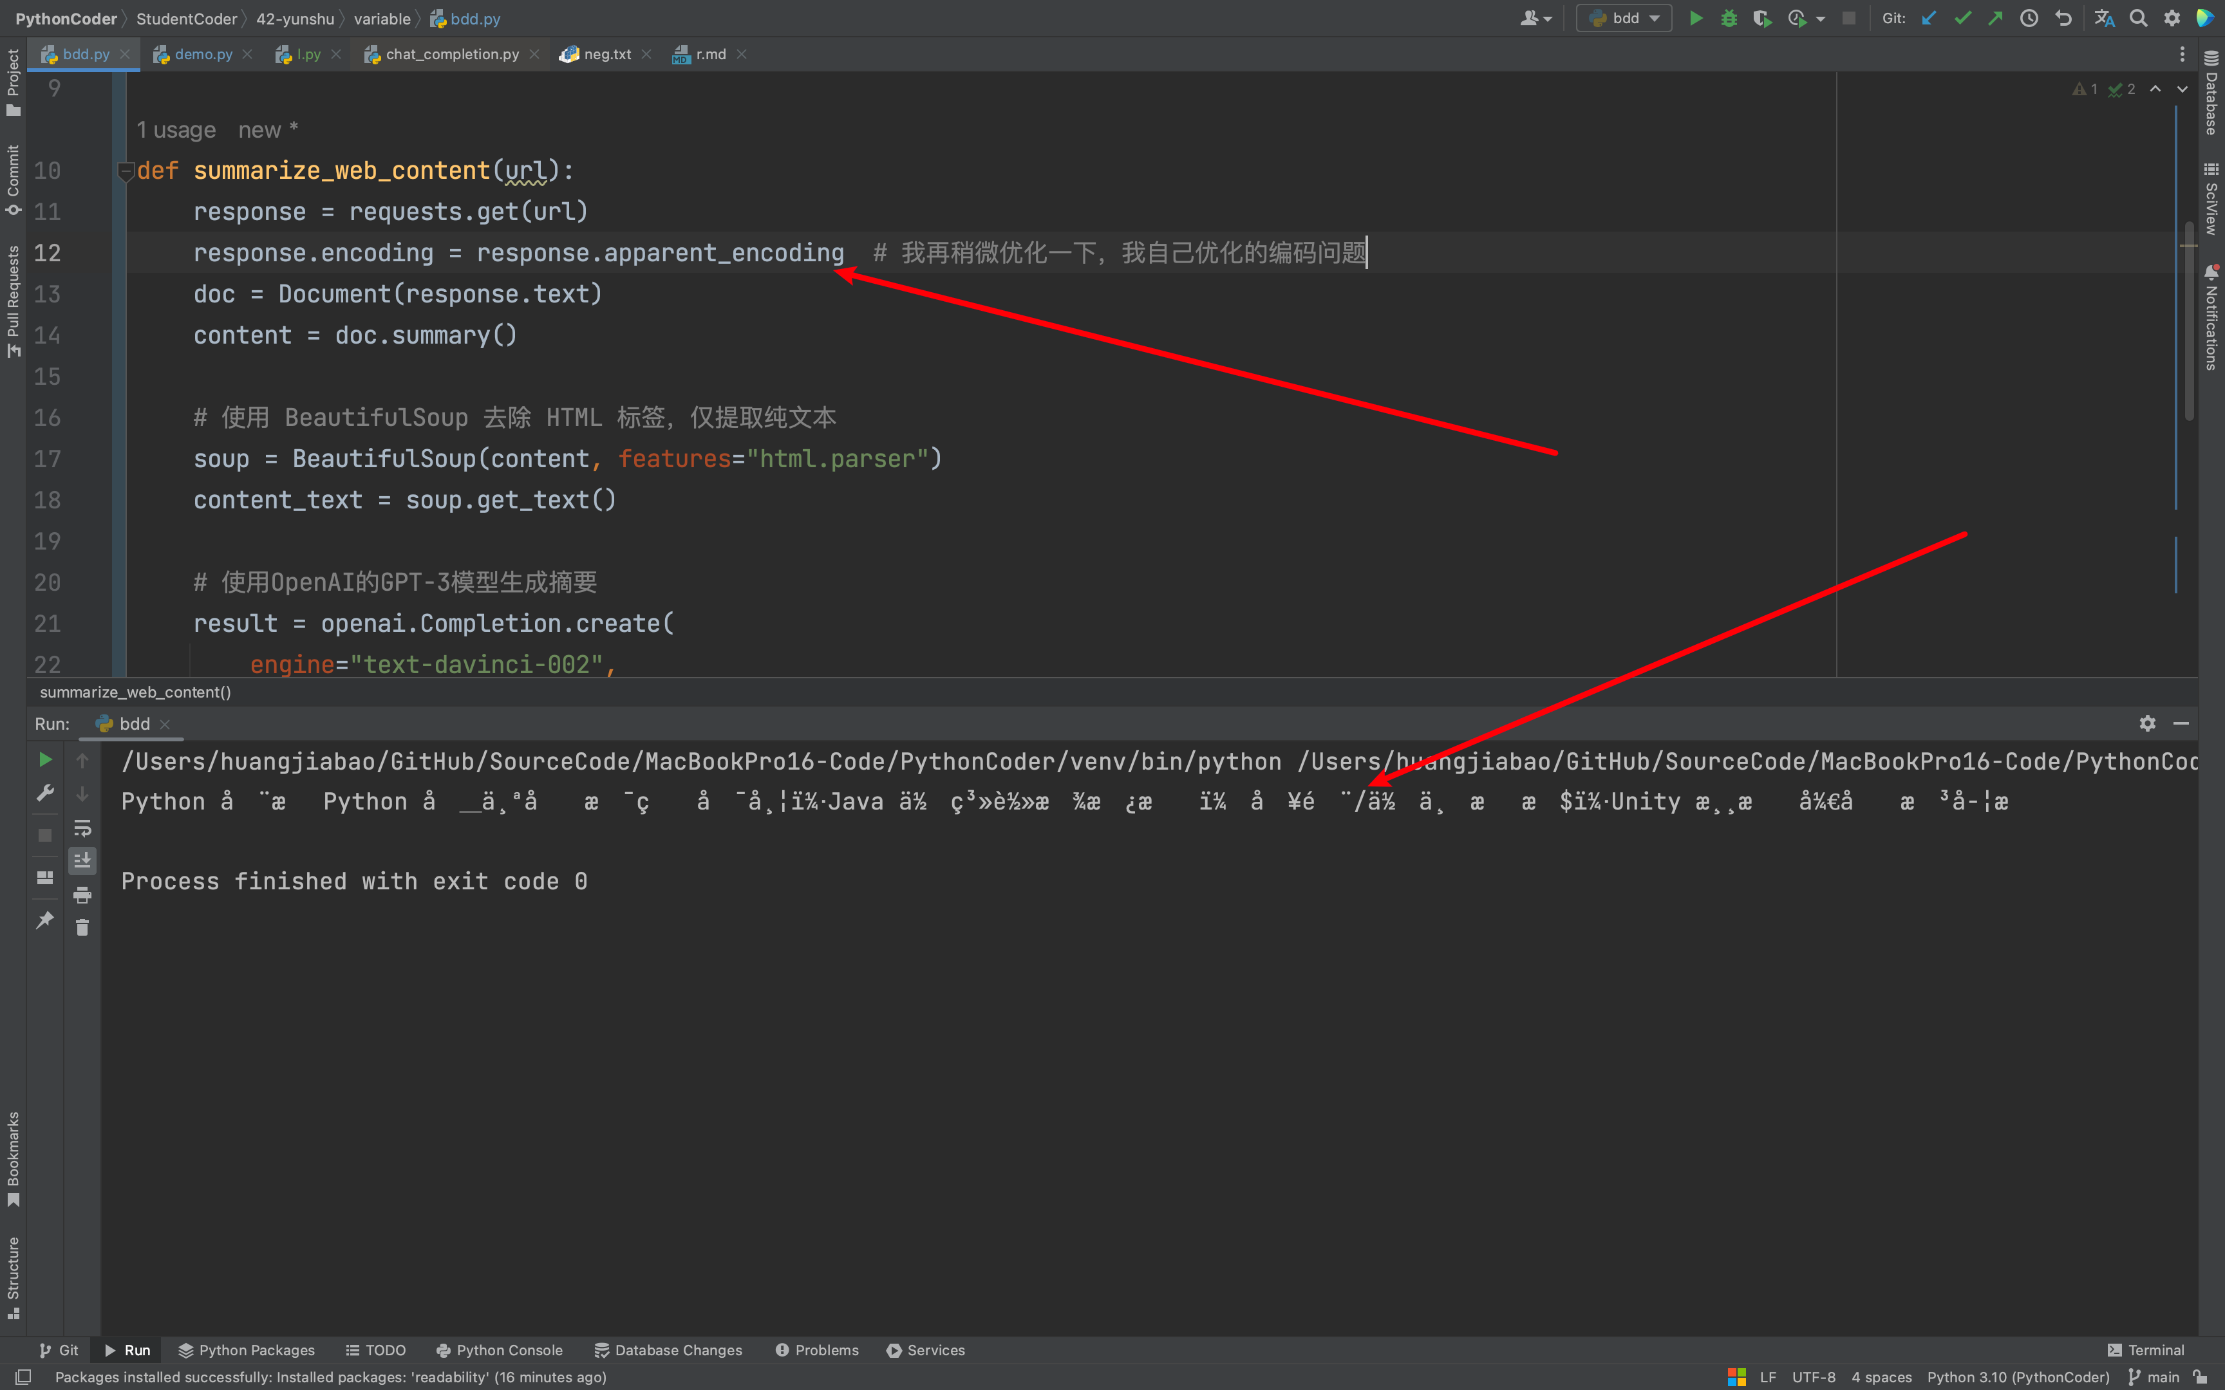Open the Database Changes tool window
The width and height of the screenshot is (2225, 1390).
668,1349
